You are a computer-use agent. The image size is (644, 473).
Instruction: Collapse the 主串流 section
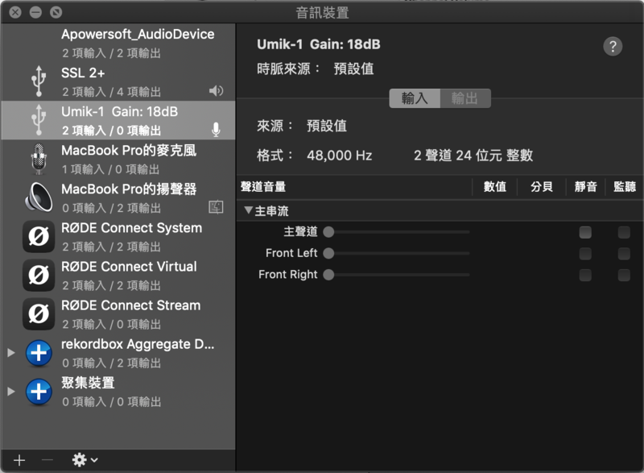click(x=249, y=211)
